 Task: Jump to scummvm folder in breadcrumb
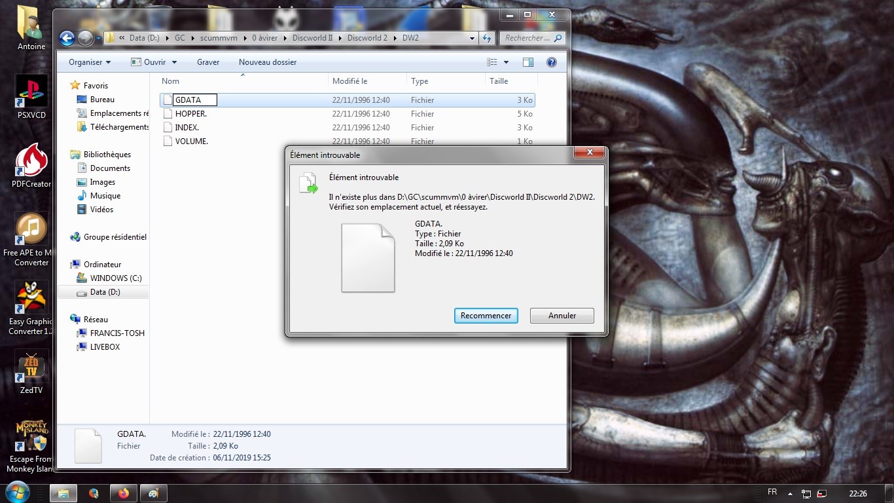point(217,38)
